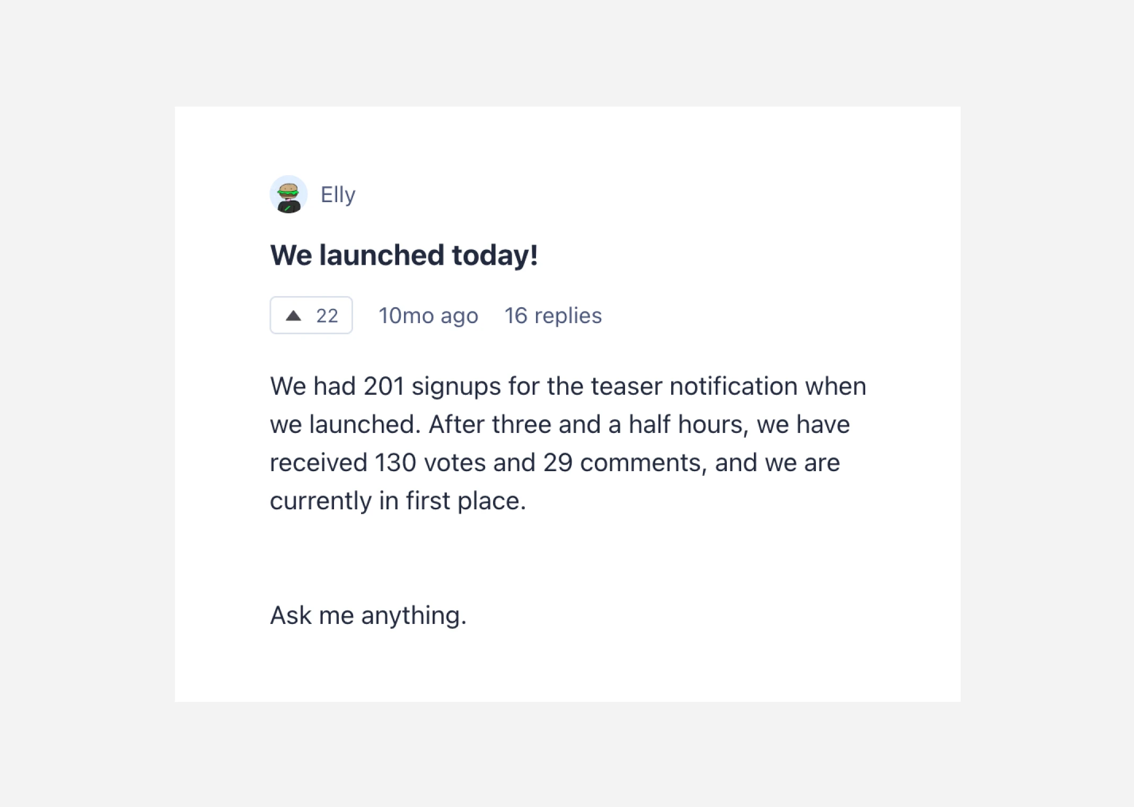The height and width of the screenshot is (807, 1134).
Task: Click the word "received" in the post body
Action: (318, 463)
